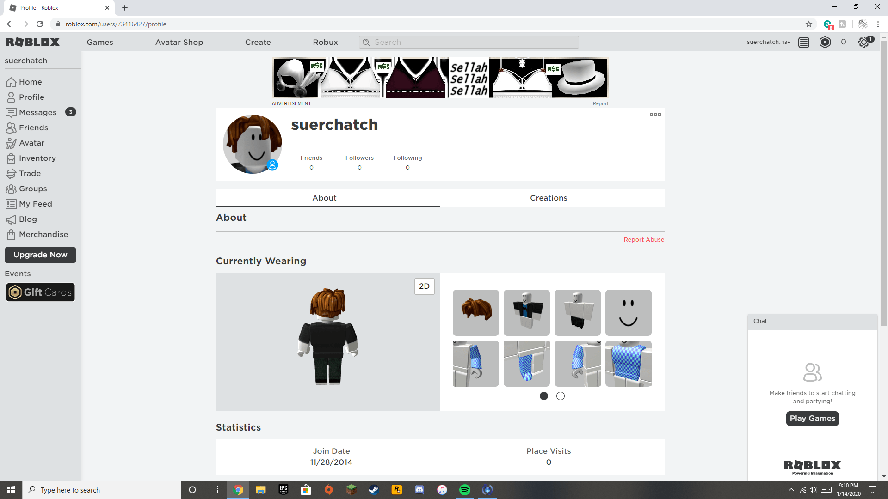
Task: Open the Gift Cards events panel
Action: pos(40,292)
